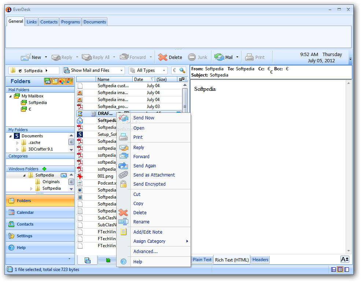Image resolution: width=361 pixels, height=282 pixels.
Task: Open the Contacts navigation button
Action: [40, 224]
